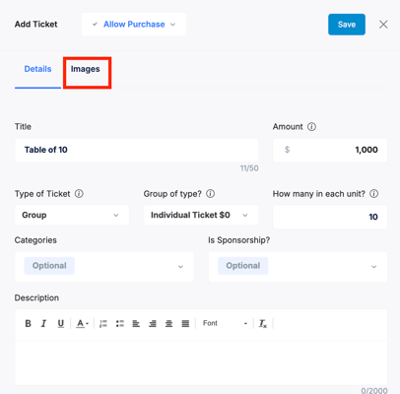
Task: Click into the Title field
Action: click(x=137, y=150)
